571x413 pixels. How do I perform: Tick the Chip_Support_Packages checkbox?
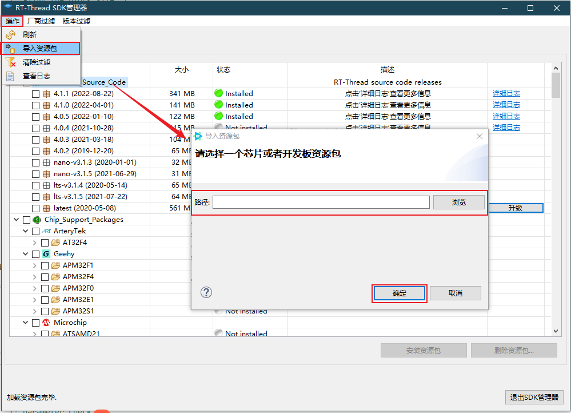(x=27, y=220)
